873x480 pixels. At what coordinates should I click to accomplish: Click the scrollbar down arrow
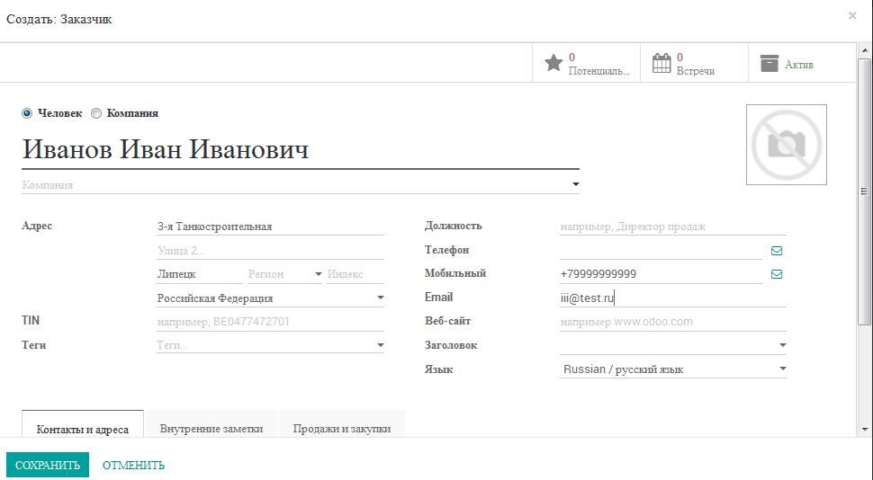(x=865, y=430)
